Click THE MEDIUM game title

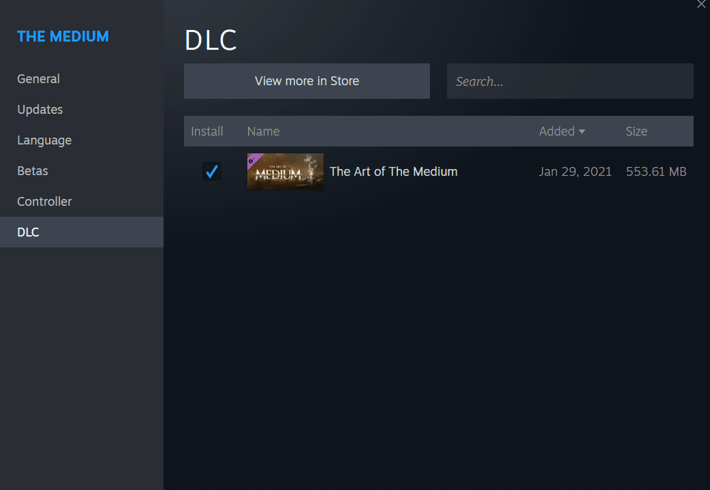[x=63, y=36]
